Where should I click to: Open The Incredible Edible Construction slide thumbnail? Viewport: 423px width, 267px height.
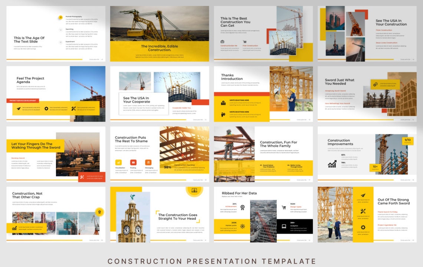160,33
